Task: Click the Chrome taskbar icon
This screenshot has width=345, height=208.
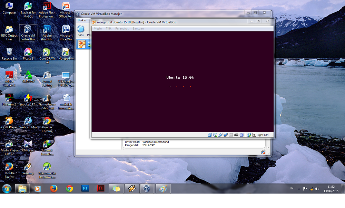Action: click(70, 189)
